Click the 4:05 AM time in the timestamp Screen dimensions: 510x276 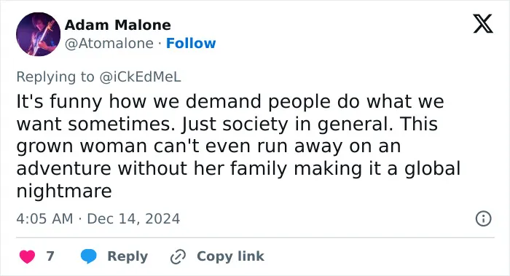[x=44, y=218]
